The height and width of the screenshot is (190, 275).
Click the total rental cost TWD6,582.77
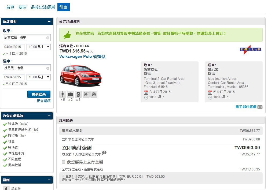(250, 131)
